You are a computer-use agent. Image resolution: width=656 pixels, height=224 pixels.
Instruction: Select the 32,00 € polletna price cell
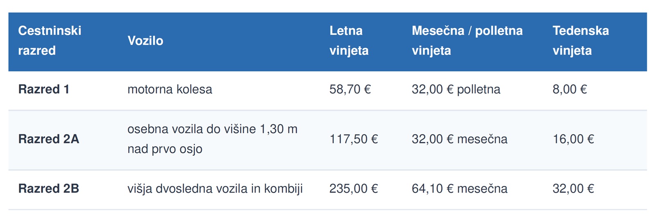pos(456,89)
